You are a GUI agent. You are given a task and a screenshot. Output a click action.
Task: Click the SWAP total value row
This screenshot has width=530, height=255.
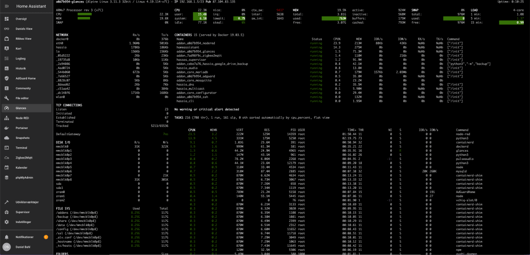click(x=438, y=14)
